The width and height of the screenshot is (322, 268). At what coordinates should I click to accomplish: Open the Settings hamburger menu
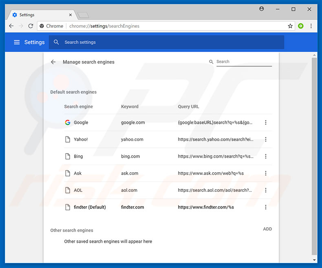(x=17, y=42)
